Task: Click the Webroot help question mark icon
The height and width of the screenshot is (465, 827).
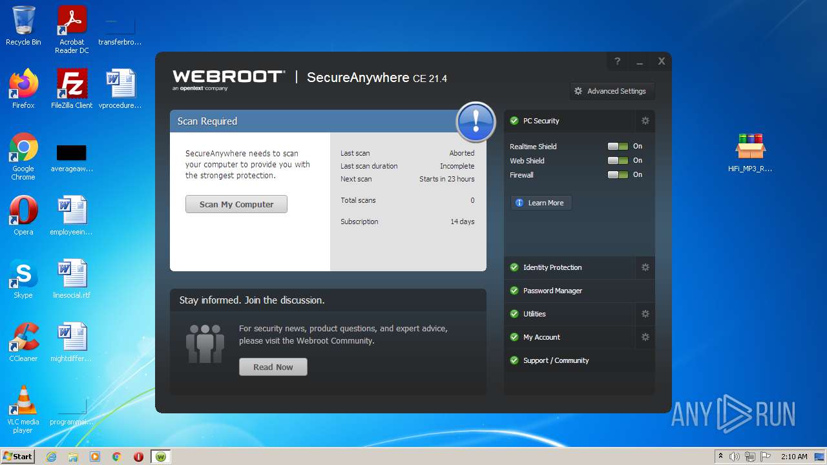Action: click(617, 61)
